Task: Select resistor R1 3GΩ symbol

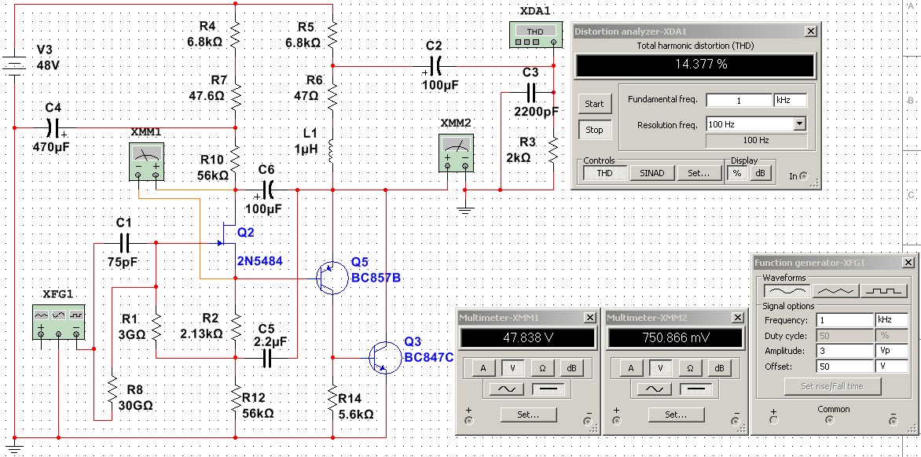Action: coord(156,327)
